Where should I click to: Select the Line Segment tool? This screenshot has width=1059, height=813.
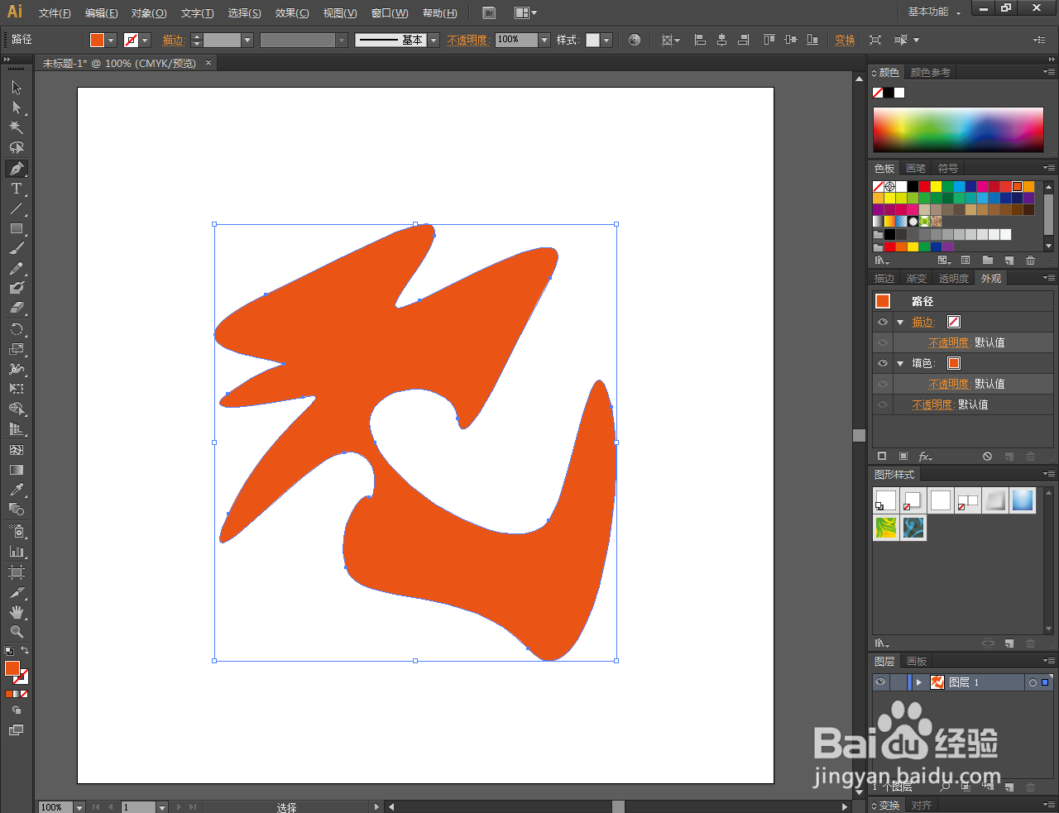[x=16, y=208]
